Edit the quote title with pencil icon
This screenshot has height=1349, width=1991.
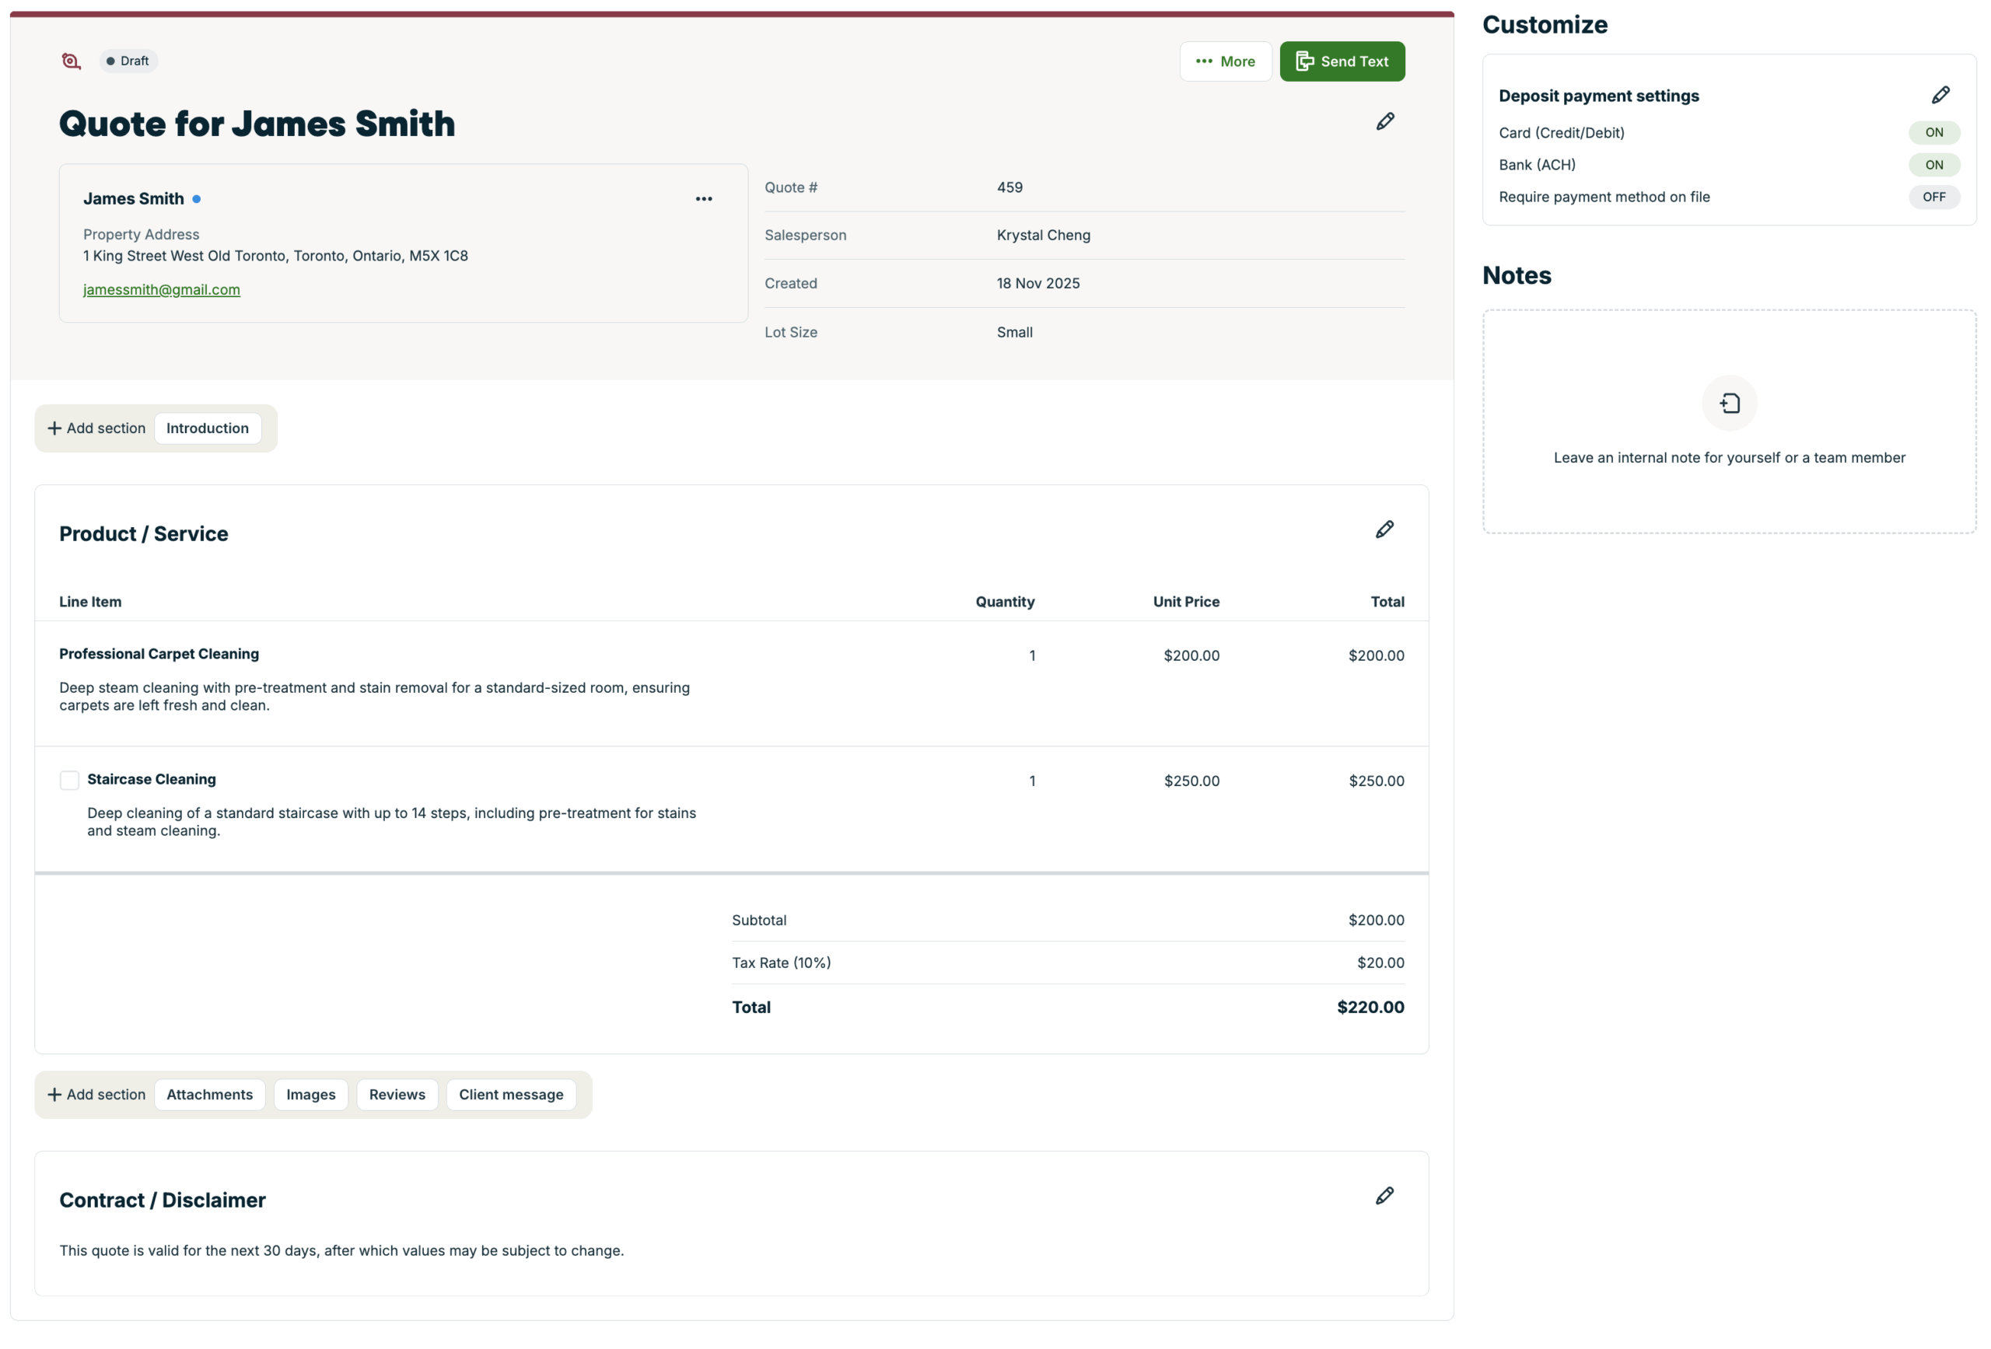click(1384, 121)
